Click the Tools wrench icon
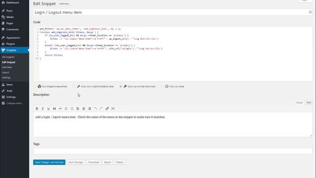This screenshot has height=178, width=316. [3, 91]
